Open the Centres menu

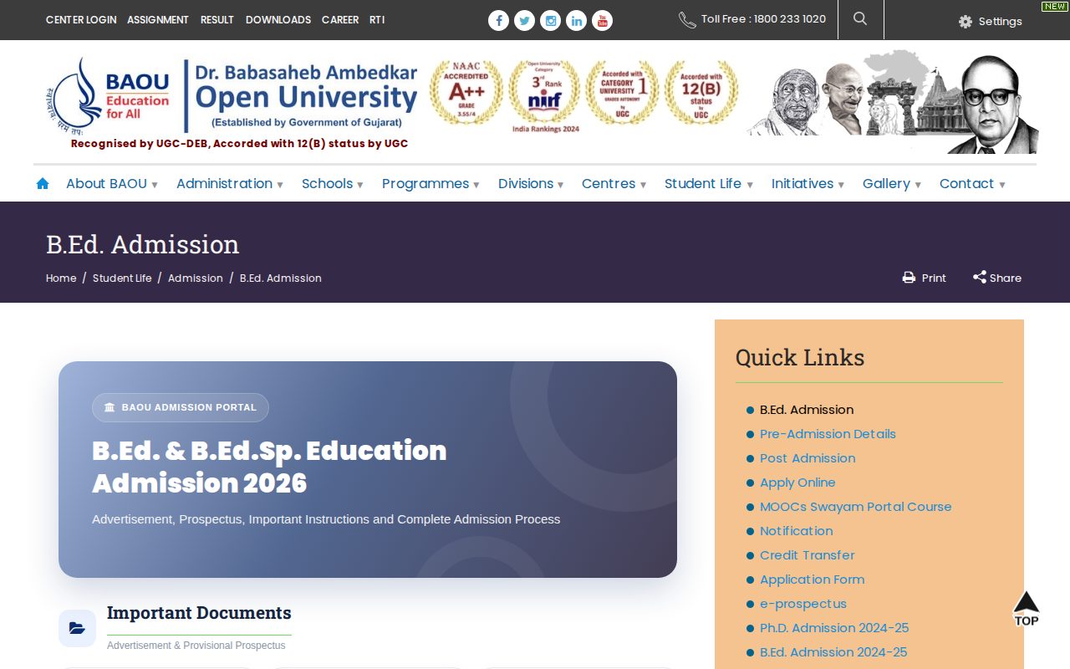pyautogui.click(x=614, y=184)
